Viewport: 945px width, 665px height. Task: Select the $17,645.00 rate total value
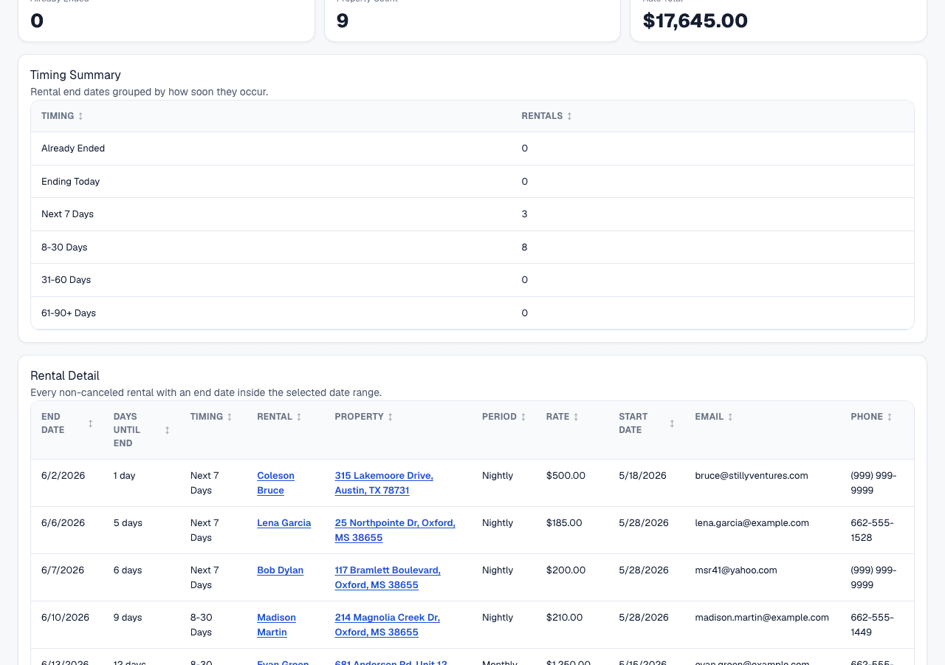tap(695, 21)
